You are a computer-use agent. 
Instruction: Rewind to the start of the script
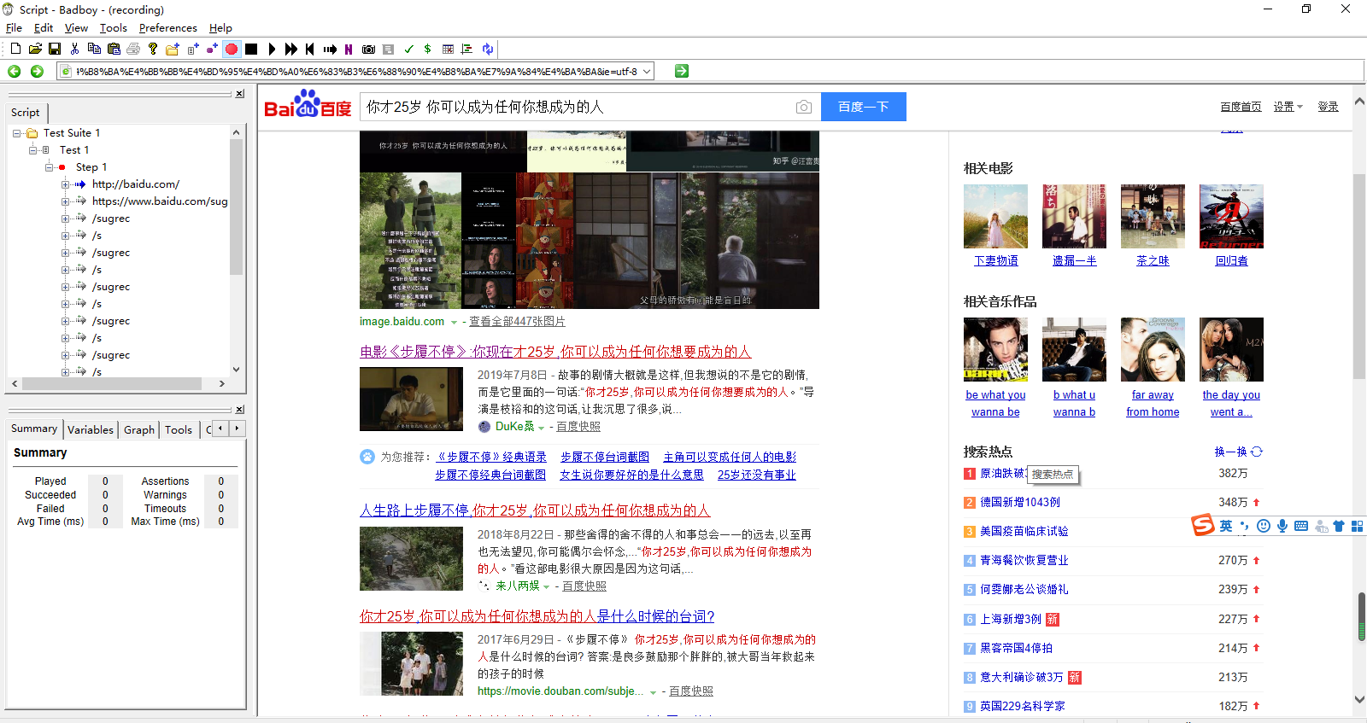coord(310,49)
